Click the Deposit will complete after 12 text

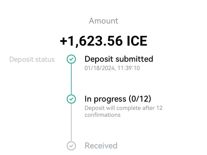pyautogui.click(x=123, y=108)
